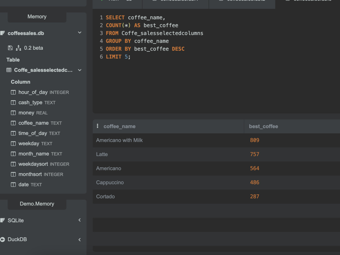Viewport: 340px width, 255px height.
Task: Place cursor on the LIMIT 5; line
Action: point(118,57)
